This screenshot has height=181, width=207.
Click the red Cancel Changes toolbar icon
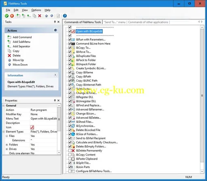(12, 16)
